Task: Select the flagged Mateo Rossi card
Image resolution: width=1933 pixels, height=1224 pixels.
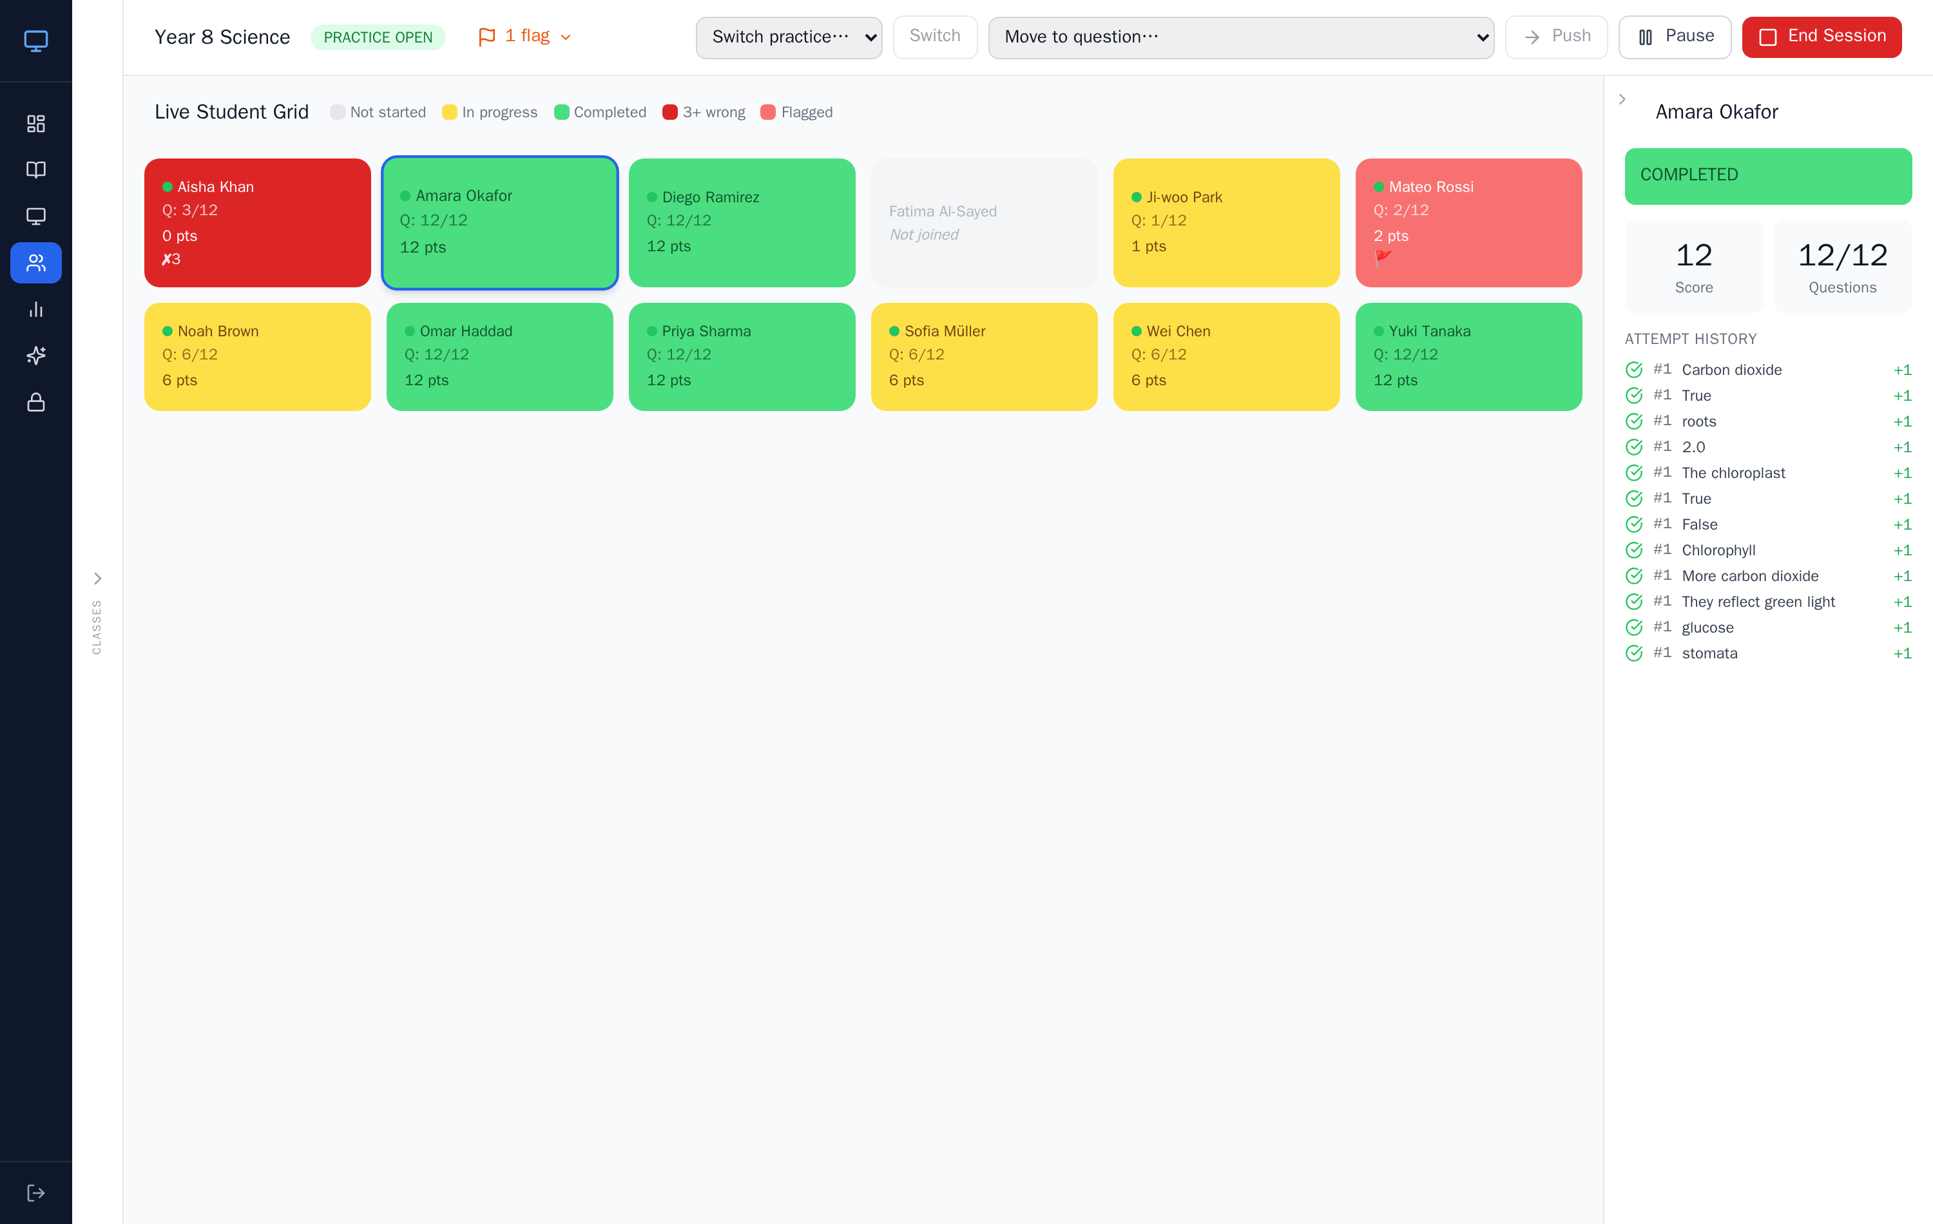Action: 1468,222
